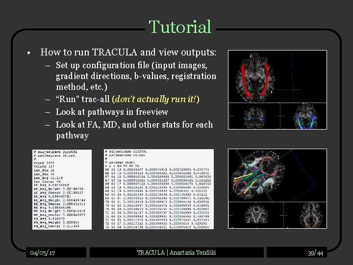This screenshot has width=353, height=265.
Task: Click the '"Run" trac-all' text
Action: [x=83, y=99]
